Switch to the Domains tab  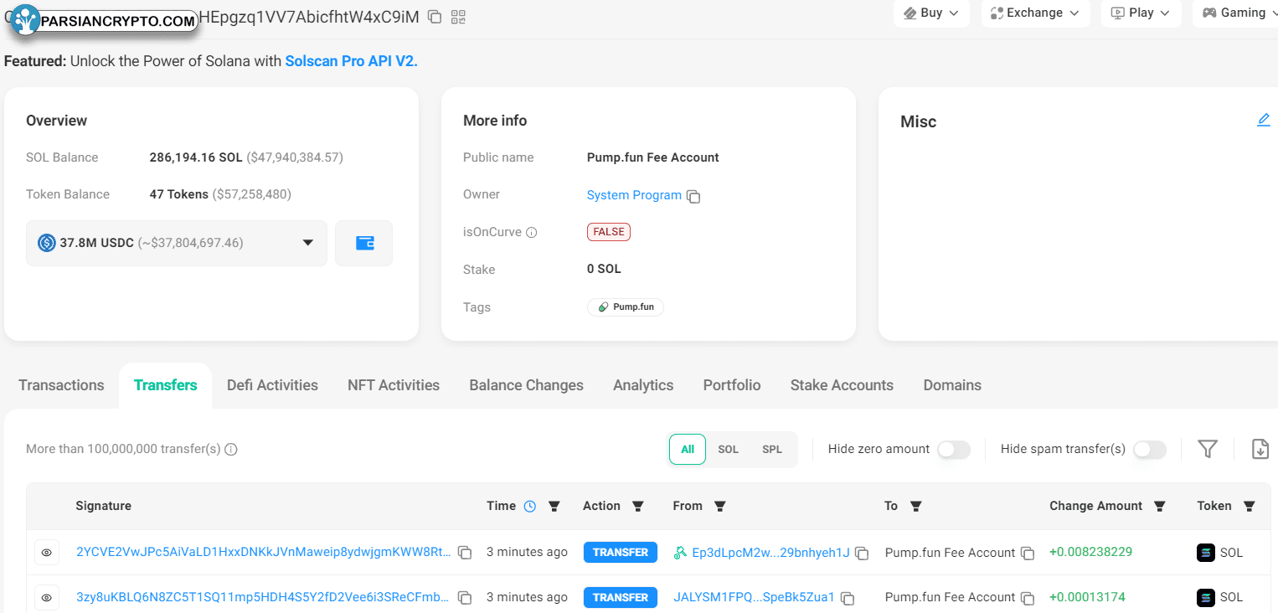click(952, 385)
